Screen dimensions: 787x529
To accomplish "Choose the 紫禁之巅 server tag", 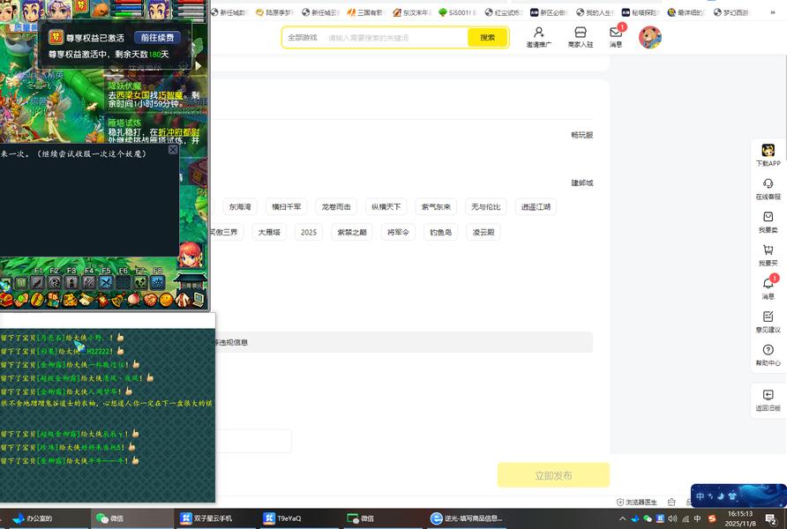I will [352, 232].
